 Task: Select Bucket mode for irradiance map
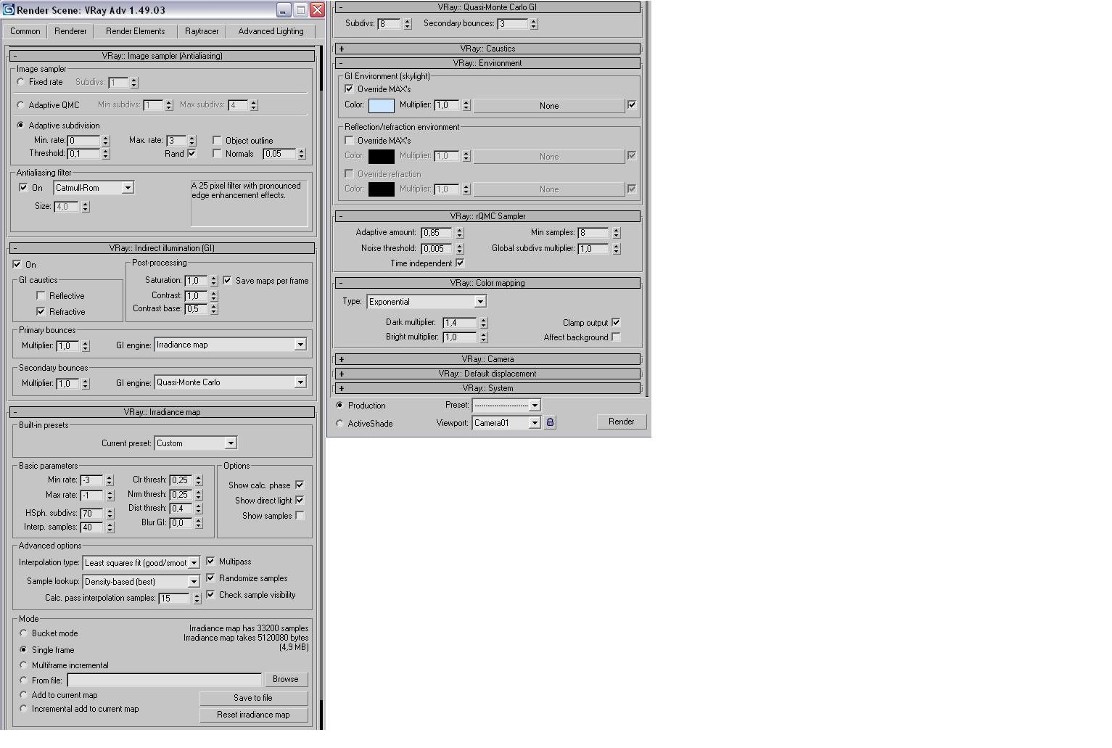[x=24, y=633]
